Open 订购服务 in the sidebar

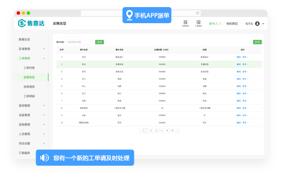point(25,153)
